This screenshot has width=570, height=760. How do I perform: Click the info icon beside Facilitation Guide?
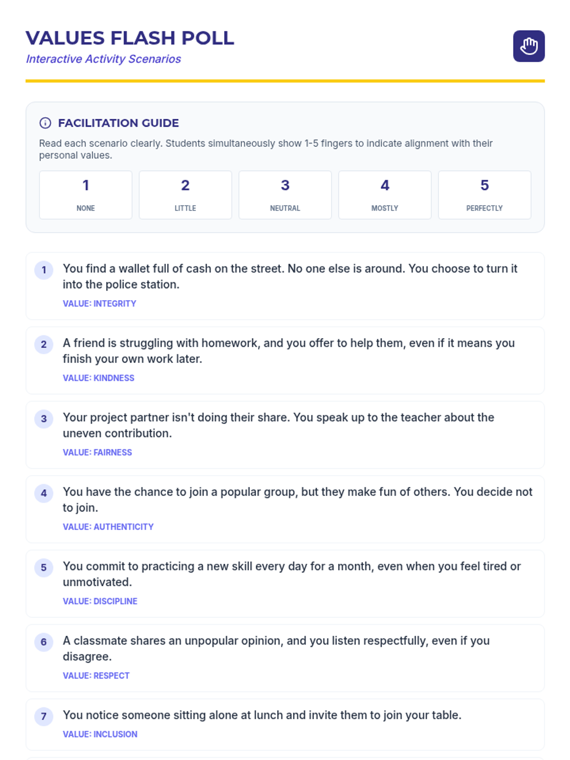[x=45, y=123]
